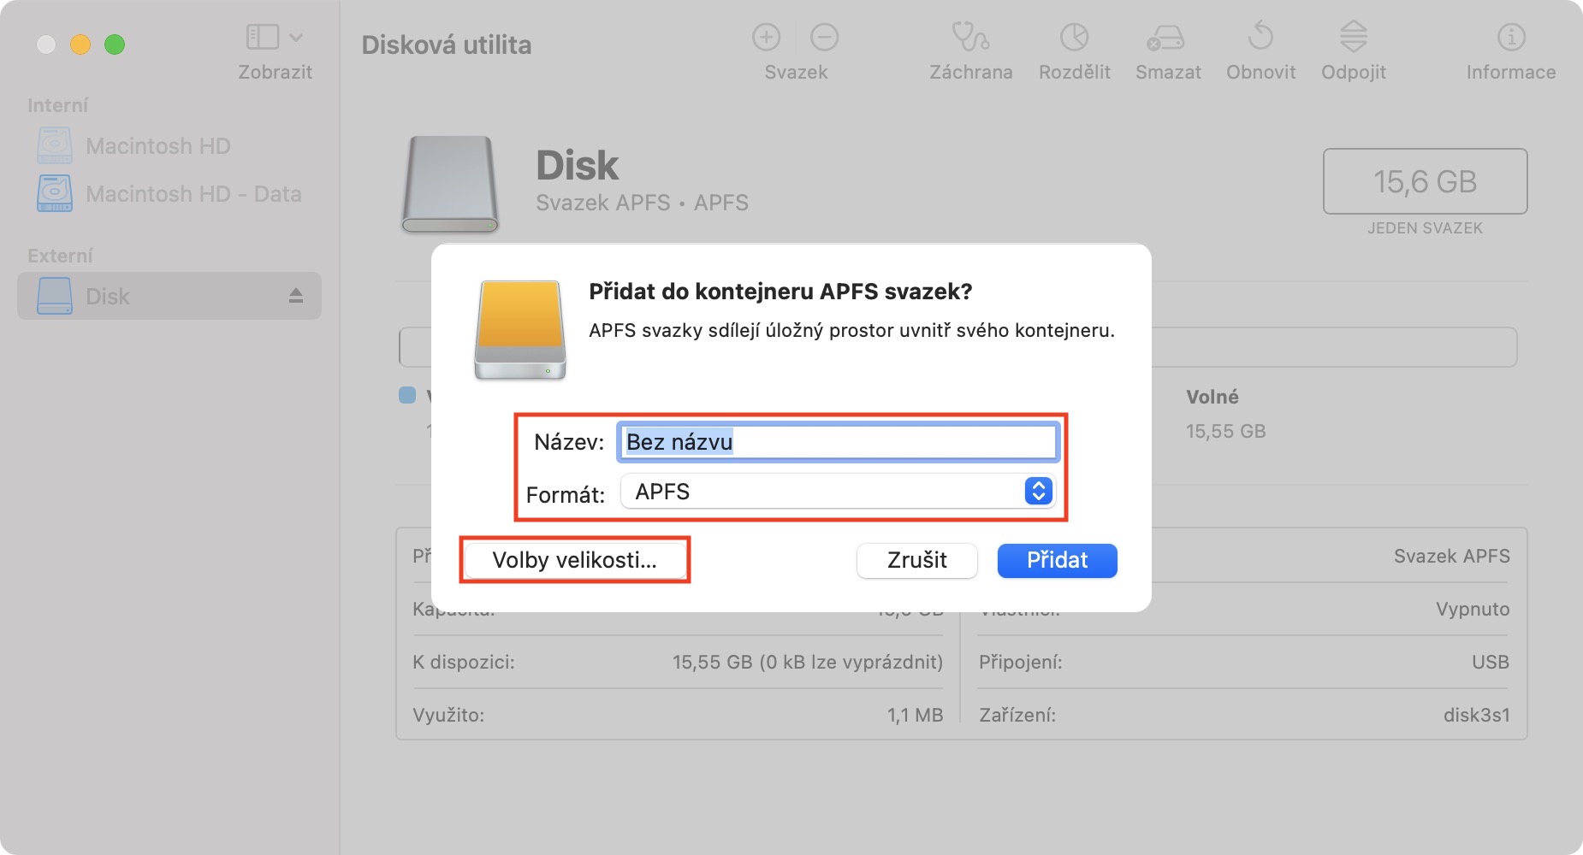Eject the external Disk in sidebar
The image size is (1583, 855).
(296, 296)
